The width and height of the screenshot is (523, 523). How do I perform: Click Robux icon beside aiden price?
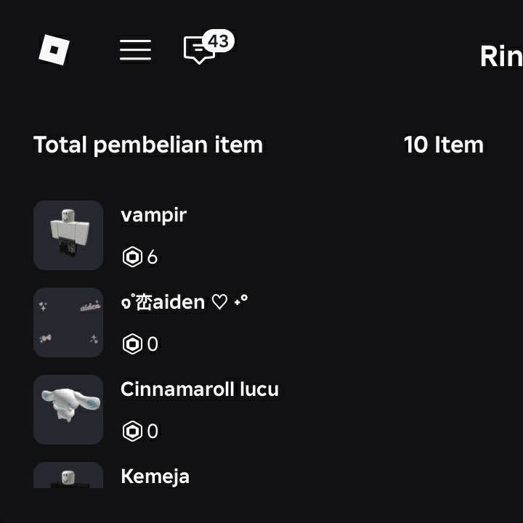pyautogui.click(x=132, y=344)
